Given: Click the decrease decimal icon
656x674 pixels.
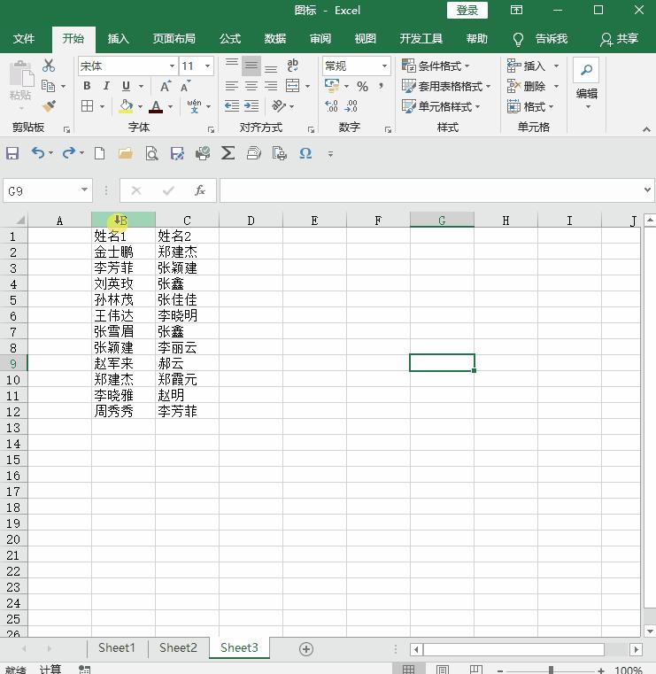Looking at the screenshot, I should (351, 106).
